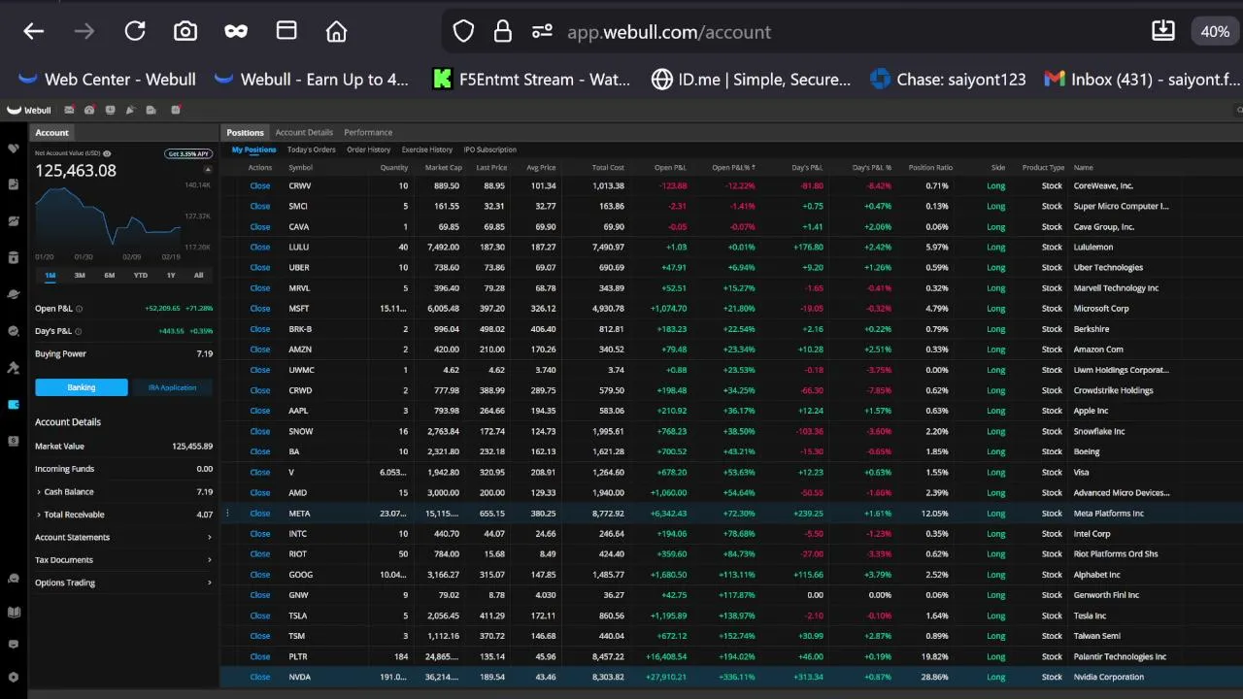Go back with the browser back arrow
Image resolution: width=1243 pixels, height=699 pixels.
pyautogui.click(x=34, y=32)
